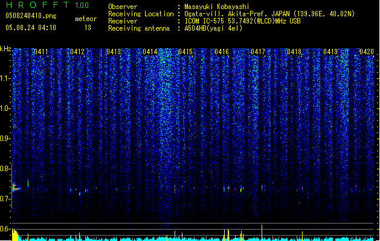This screenshot has width=380, height=241.
Task: Click the Receiving antenna label
Action: coord(139,28)
